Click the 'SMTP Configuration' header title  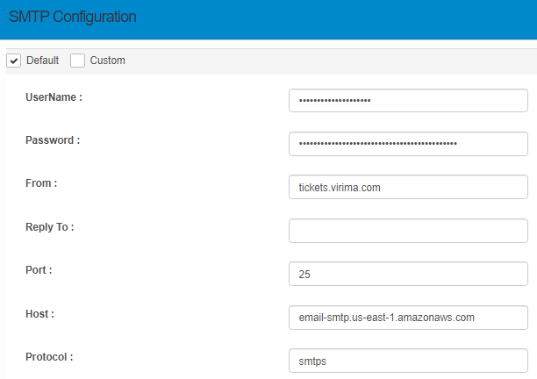click(72, 18)
